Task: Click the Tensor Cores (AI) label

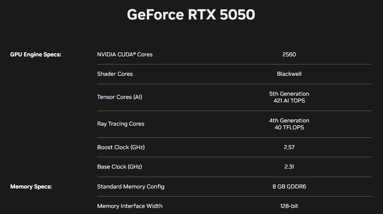Action: 120,97
